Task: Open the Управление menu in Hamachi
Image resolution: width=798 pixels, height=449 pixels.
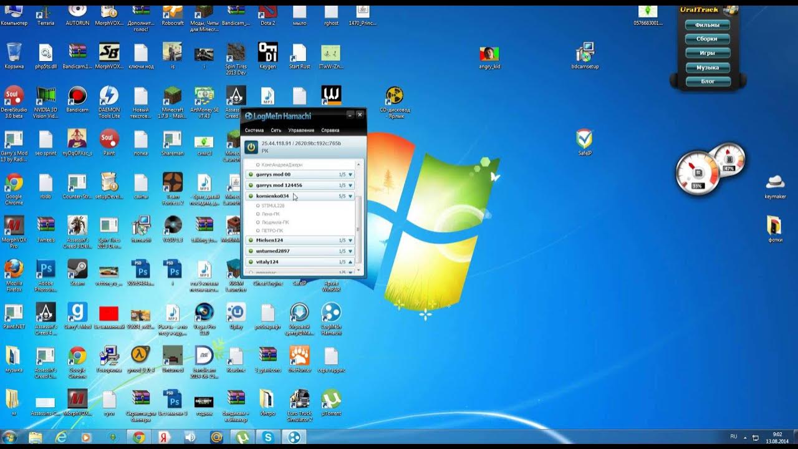Action: pos(301,130)
